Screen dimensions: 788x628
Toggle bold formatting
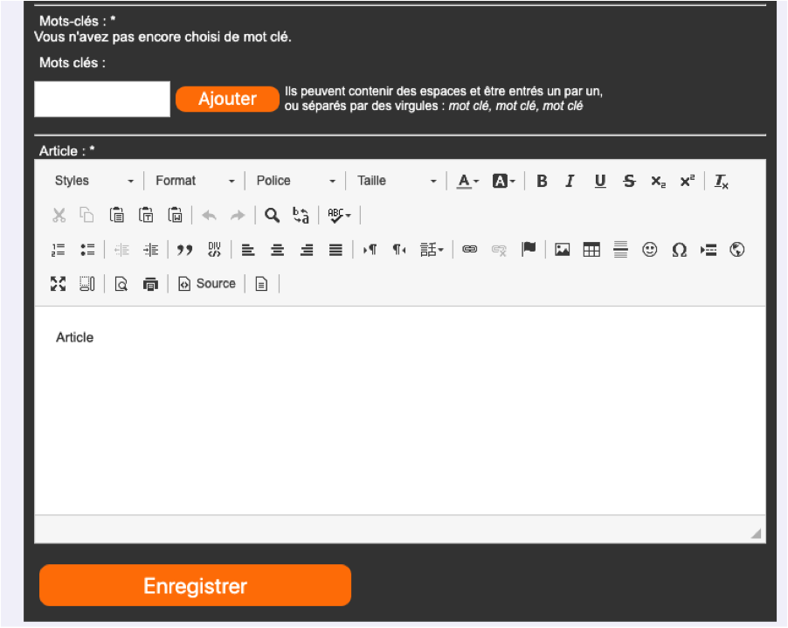point(542,181)
